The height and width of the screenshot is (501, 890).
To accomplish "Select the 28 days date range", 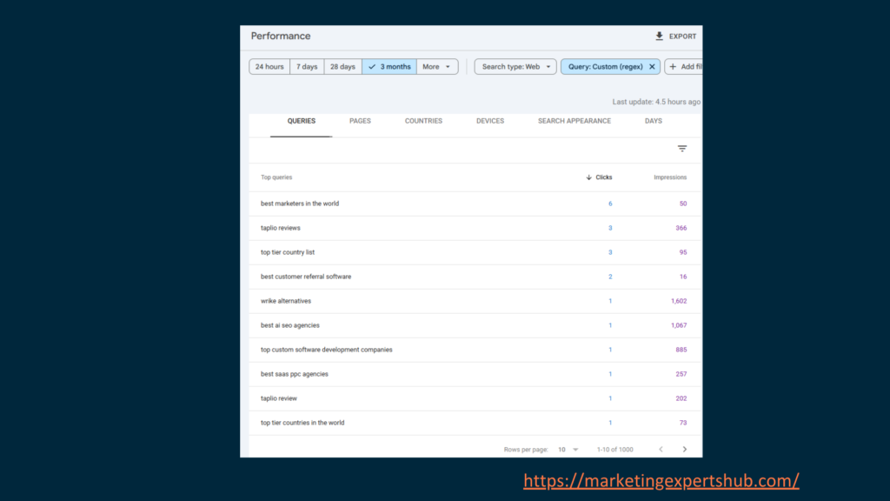I will (342, 66).
